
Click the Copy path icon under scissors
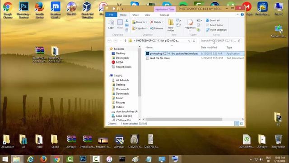[126, 25]
